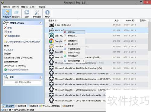Click icon of Visual C++ 2010 x64 Redistributable
The width and height of the screenshot is (151, 112).
click(x=51, y=95)
